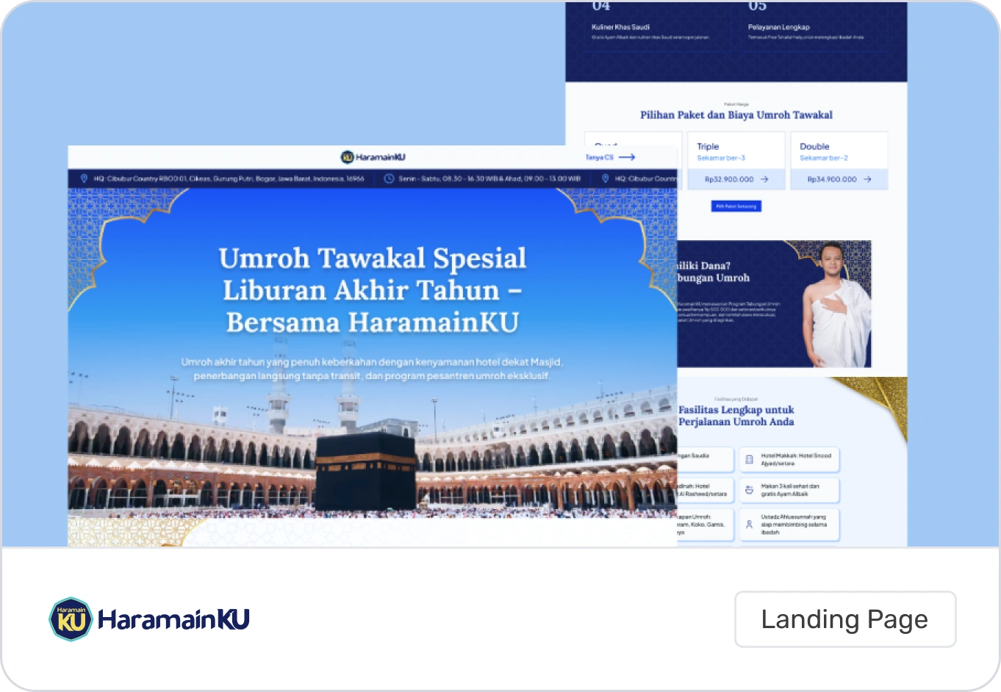Click the Kaaba photo in hero banner

coord(365,470)
